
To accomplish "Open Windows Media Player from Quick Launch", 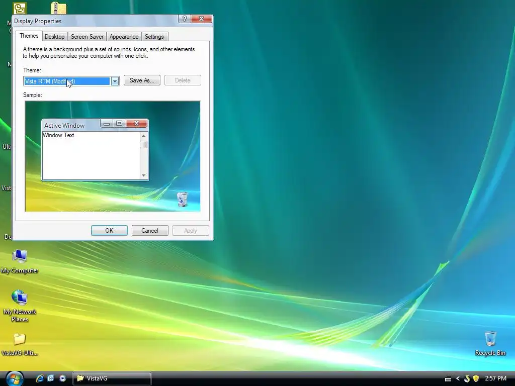I will pyautogui.click(x=62, y=378).
